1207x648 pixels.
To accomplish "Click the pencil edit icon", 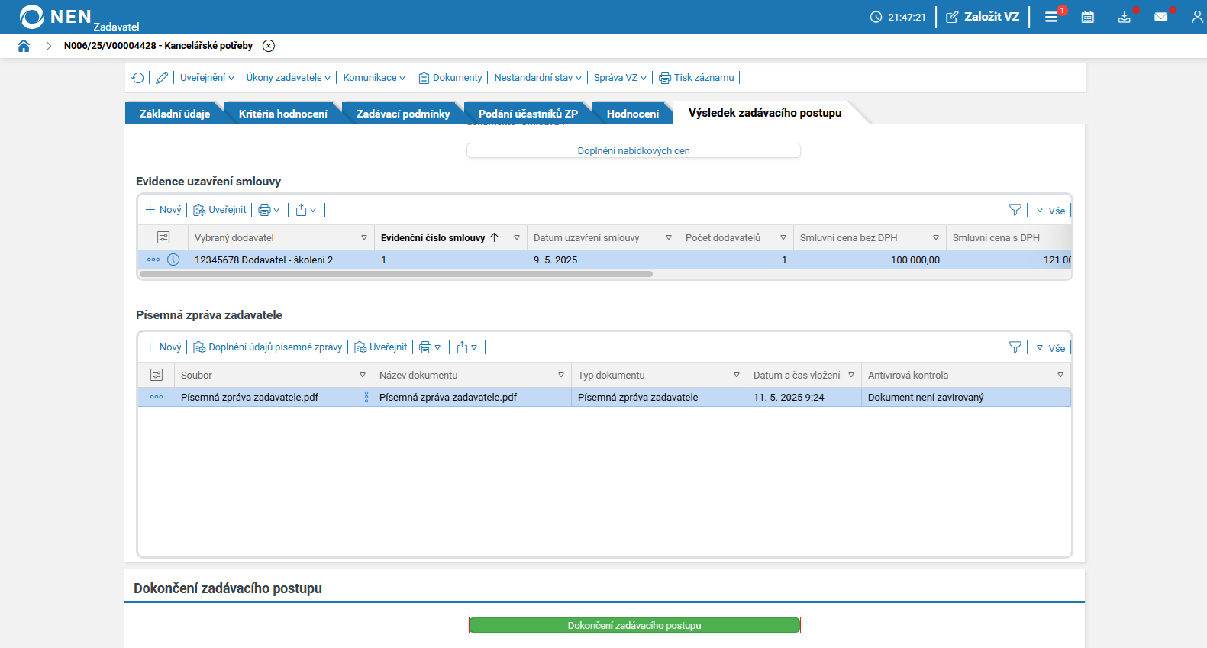I will coord(162,78).
